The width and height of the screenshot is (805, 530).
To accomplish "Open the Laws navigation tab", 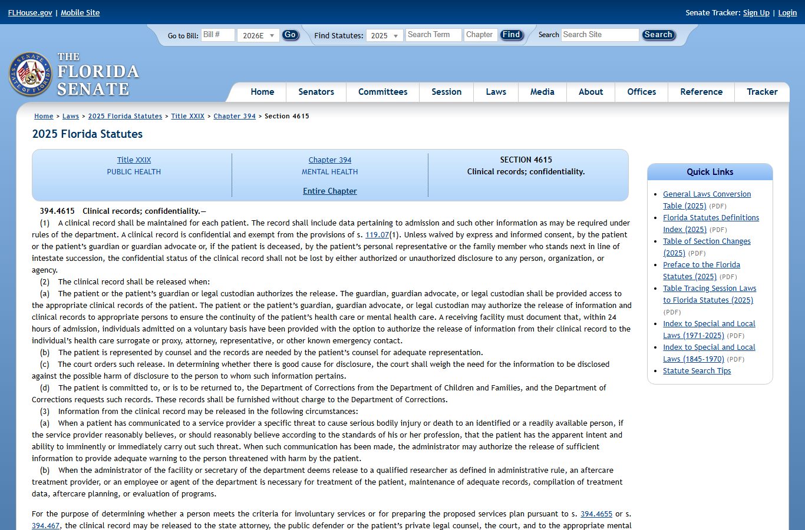I will pyautogui.click(x=496, y=92).
